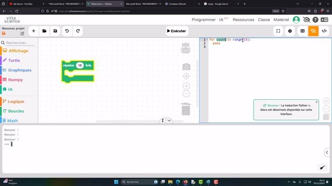Toggle fullscreen mode icon
The width and height of the screenshot is (332, 186).
click(x=278, y=31)
